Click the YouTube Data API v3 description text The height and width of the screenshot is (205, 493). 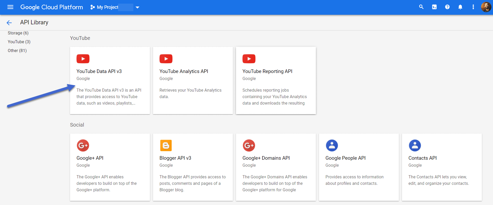click(109, 97)
